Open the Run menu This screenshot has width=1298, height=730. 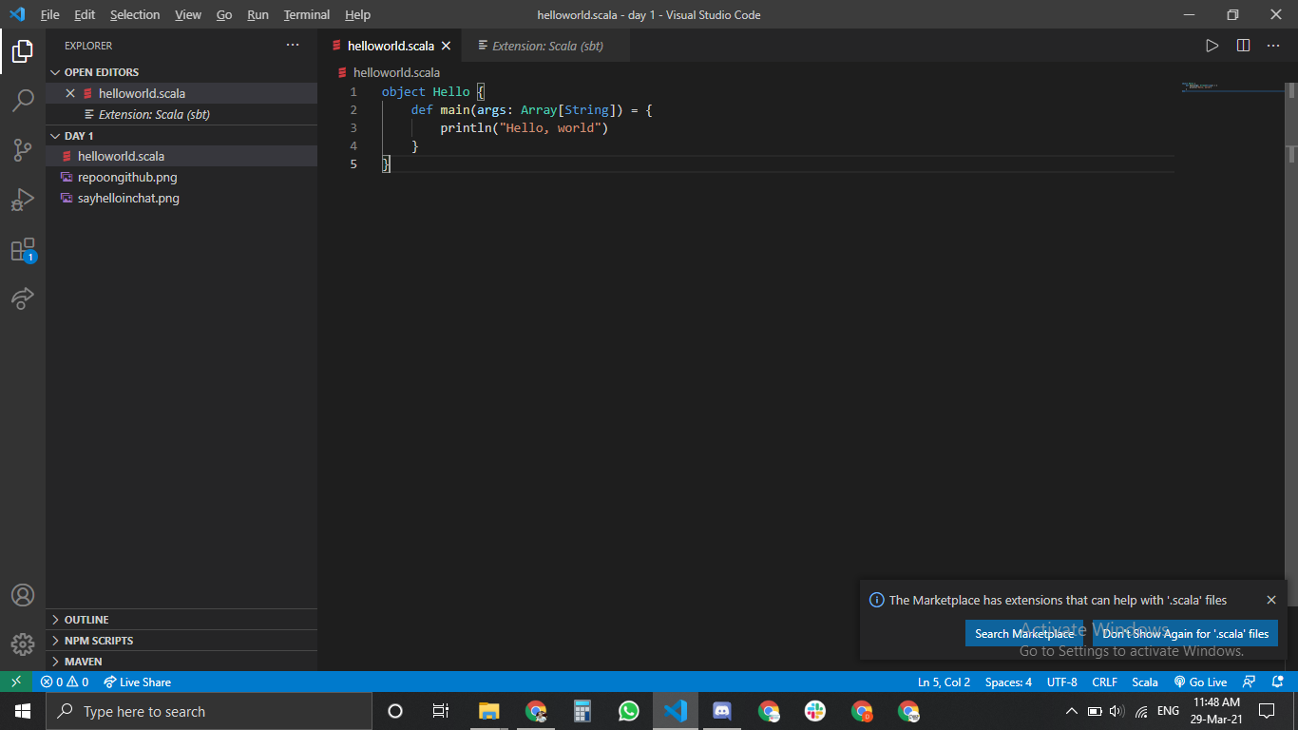(258, 14)
